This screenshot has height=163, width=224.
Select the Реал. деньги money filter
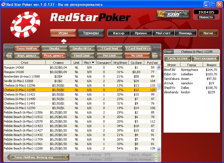[54, 56]
